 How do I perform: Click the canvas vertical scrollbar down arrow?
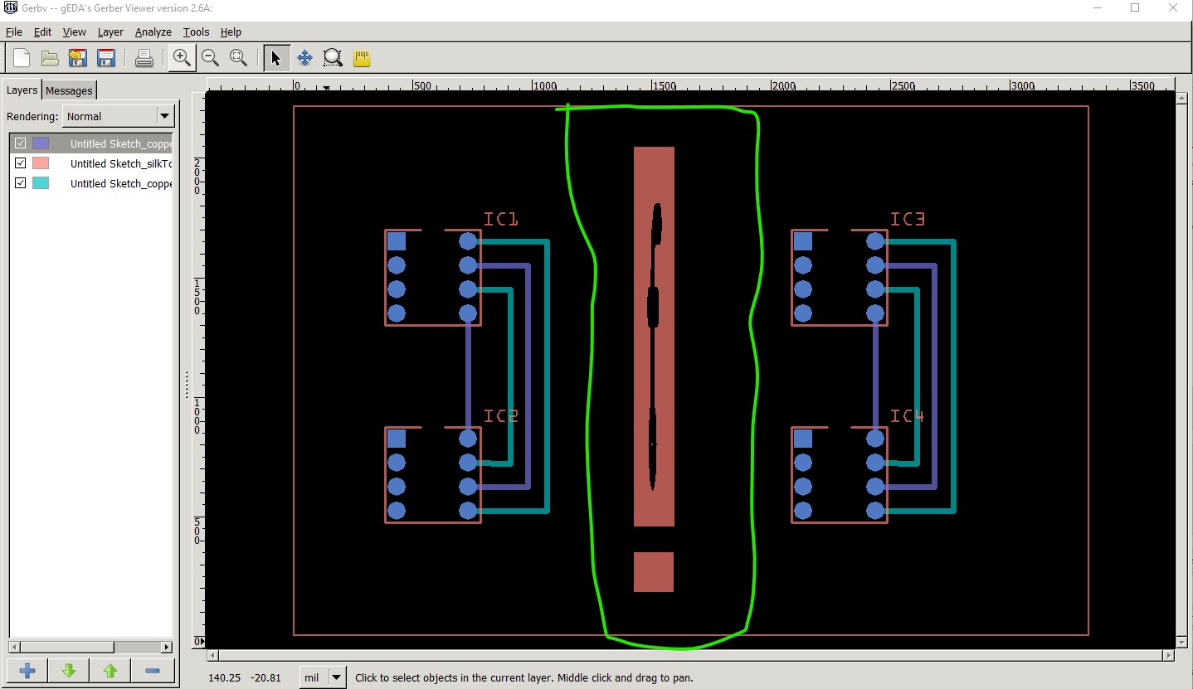[x=1182, y=643]
